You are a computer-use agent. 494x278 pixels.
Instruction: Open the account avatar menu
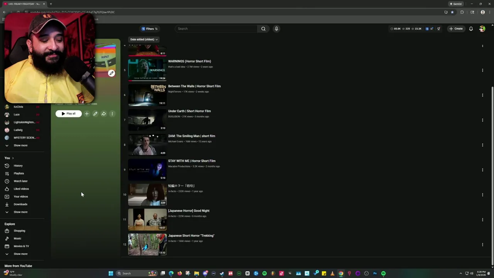tap(482, 29)
